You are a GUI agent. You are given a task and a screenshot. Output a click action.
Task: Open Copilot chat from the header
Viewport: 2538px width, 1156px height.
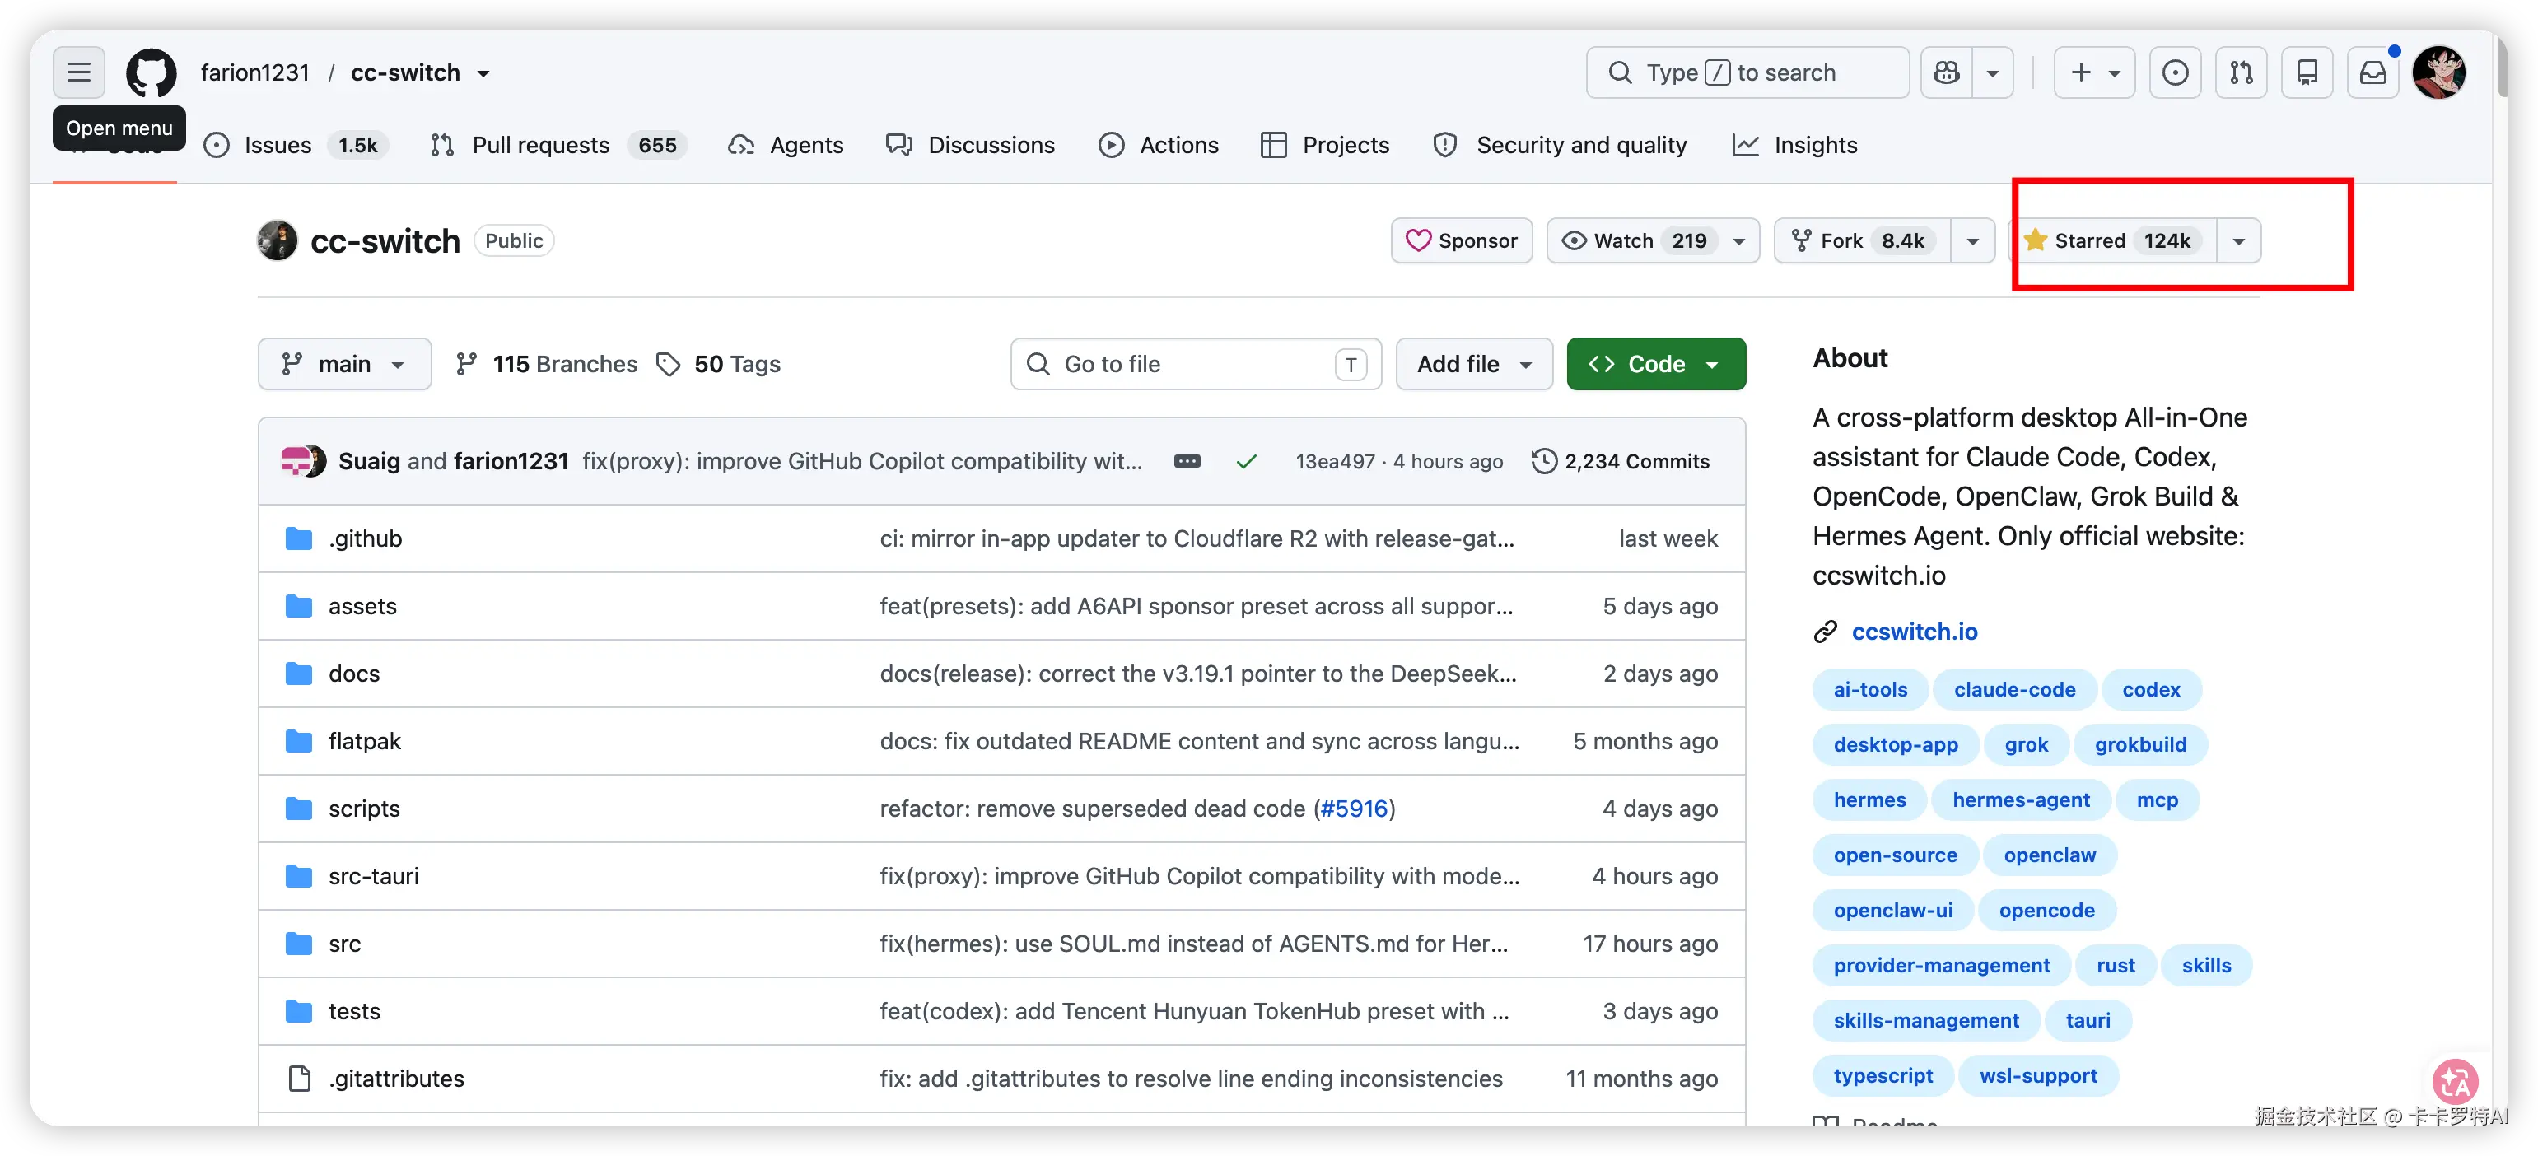tap(1946, 72)
